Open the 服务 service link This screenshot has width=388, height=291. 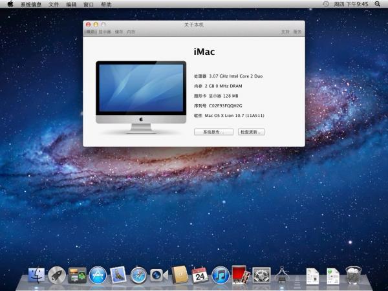[x=297, y=32]
